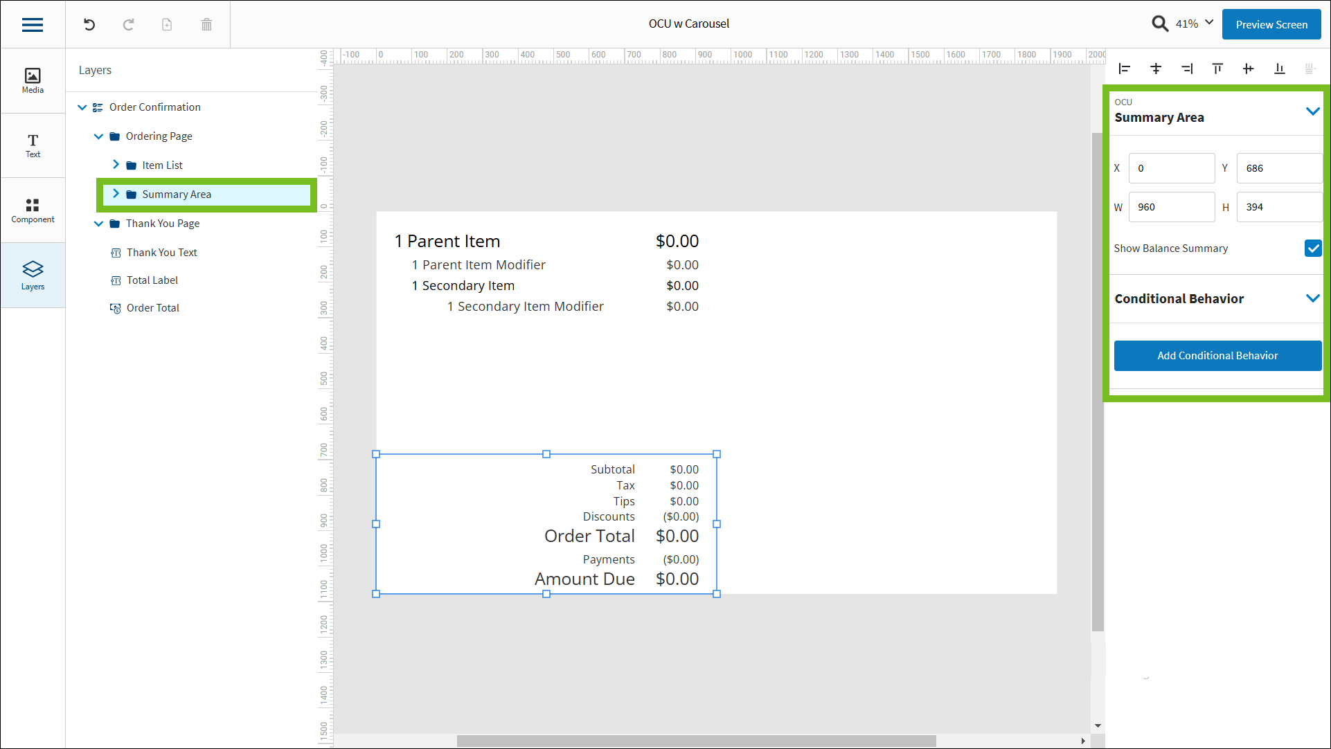Image resolution: width=1331 pixels, height=749 pixels.
Task: Click Add Conditional Behavior button
Action: tap(1217, 356)
